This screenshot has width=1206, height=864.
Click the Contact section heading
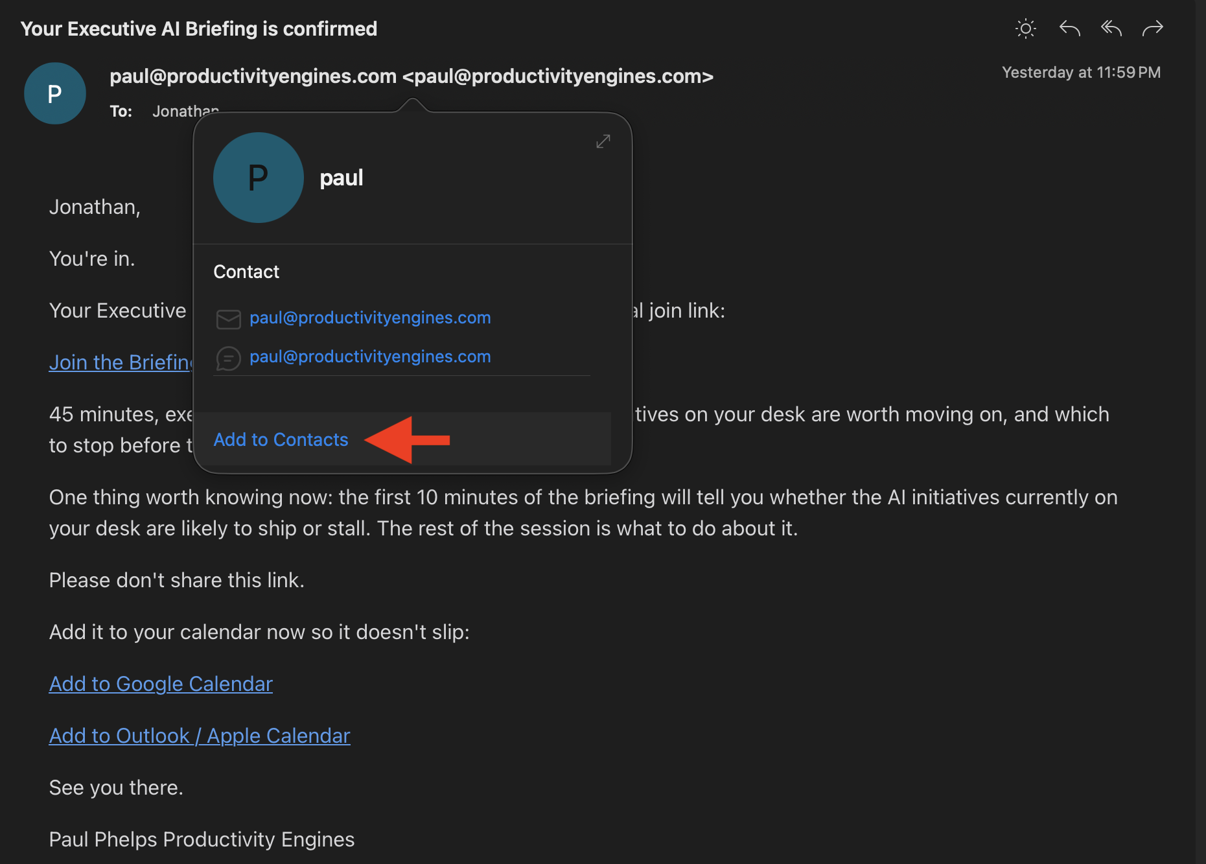tap(246, 272)
